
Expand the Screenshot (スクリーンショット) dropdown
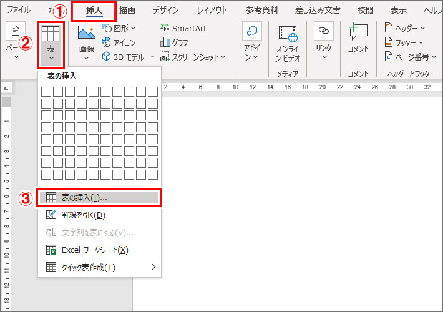pos(192,57)
